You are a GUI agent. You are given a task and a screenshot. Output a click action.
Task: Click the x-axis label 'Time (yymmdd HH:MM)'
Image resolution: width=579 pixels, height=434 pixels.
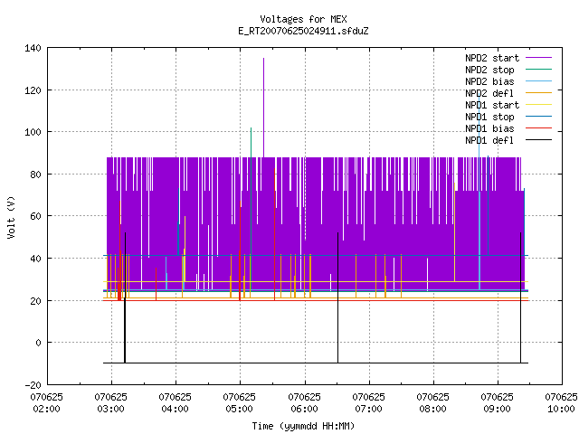(303, 426)
